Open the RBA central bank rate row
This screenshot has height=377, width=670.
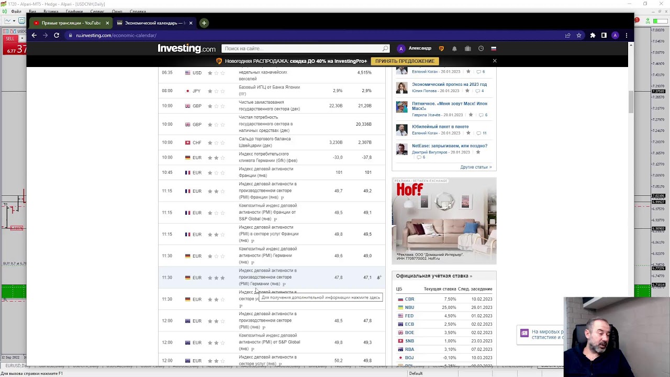click(x=445, y=349)
